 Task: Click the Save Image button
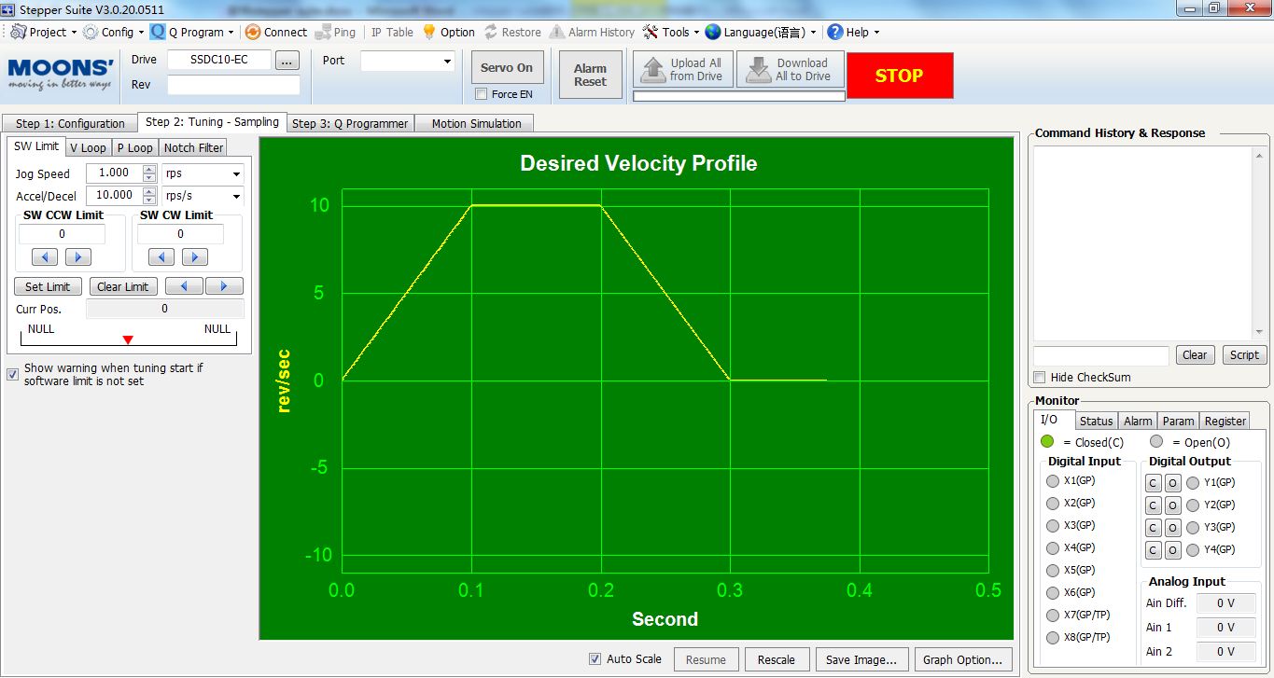coord(861,659)
